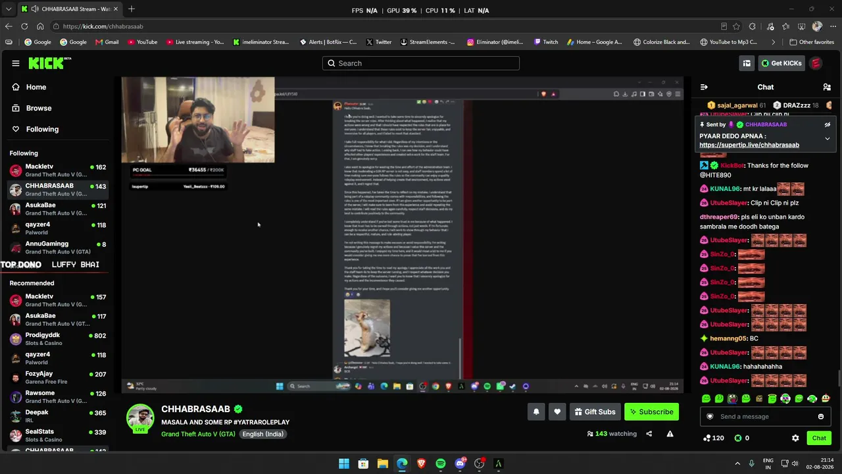Click the Get KICKs button

click(781, 63)
